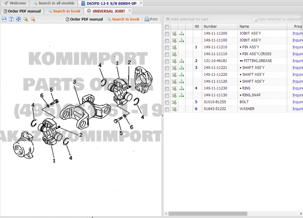Add 14X-11-11220 SHAFT ASS'Y to cart
The image size is (303, 218).
tap(174, 74)
